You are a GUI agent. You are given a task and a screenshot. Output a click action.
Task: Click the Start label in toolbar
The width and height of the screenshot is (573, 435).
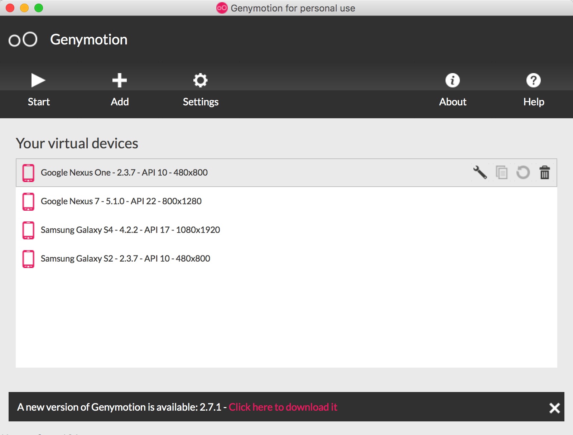[39, 102]
